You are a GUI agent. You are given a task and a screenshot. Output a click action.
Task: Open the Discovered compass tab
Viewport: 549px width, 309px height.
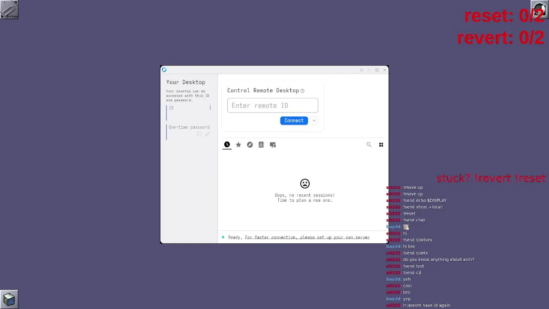pos(250,145)
